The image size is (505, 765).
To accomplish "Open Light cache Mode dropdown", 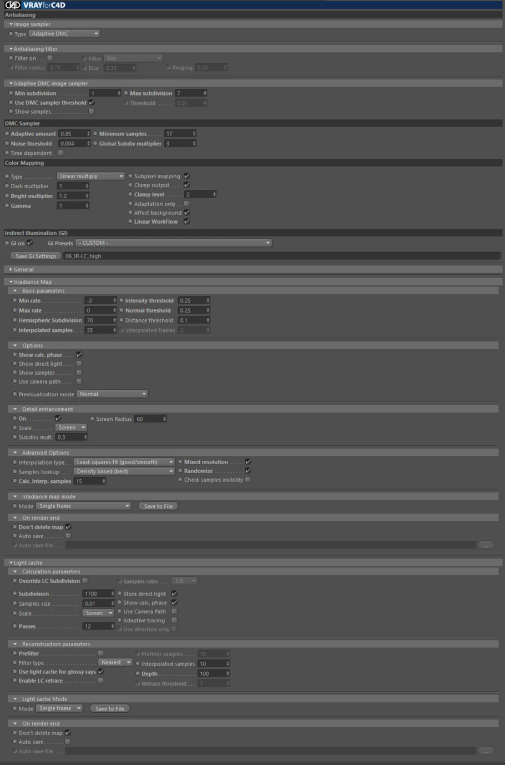I will 59,709.
